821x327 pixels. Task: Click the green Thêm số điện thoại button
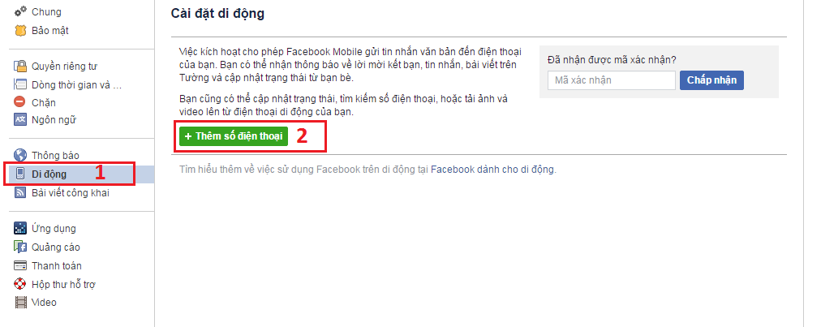[234, 136]
